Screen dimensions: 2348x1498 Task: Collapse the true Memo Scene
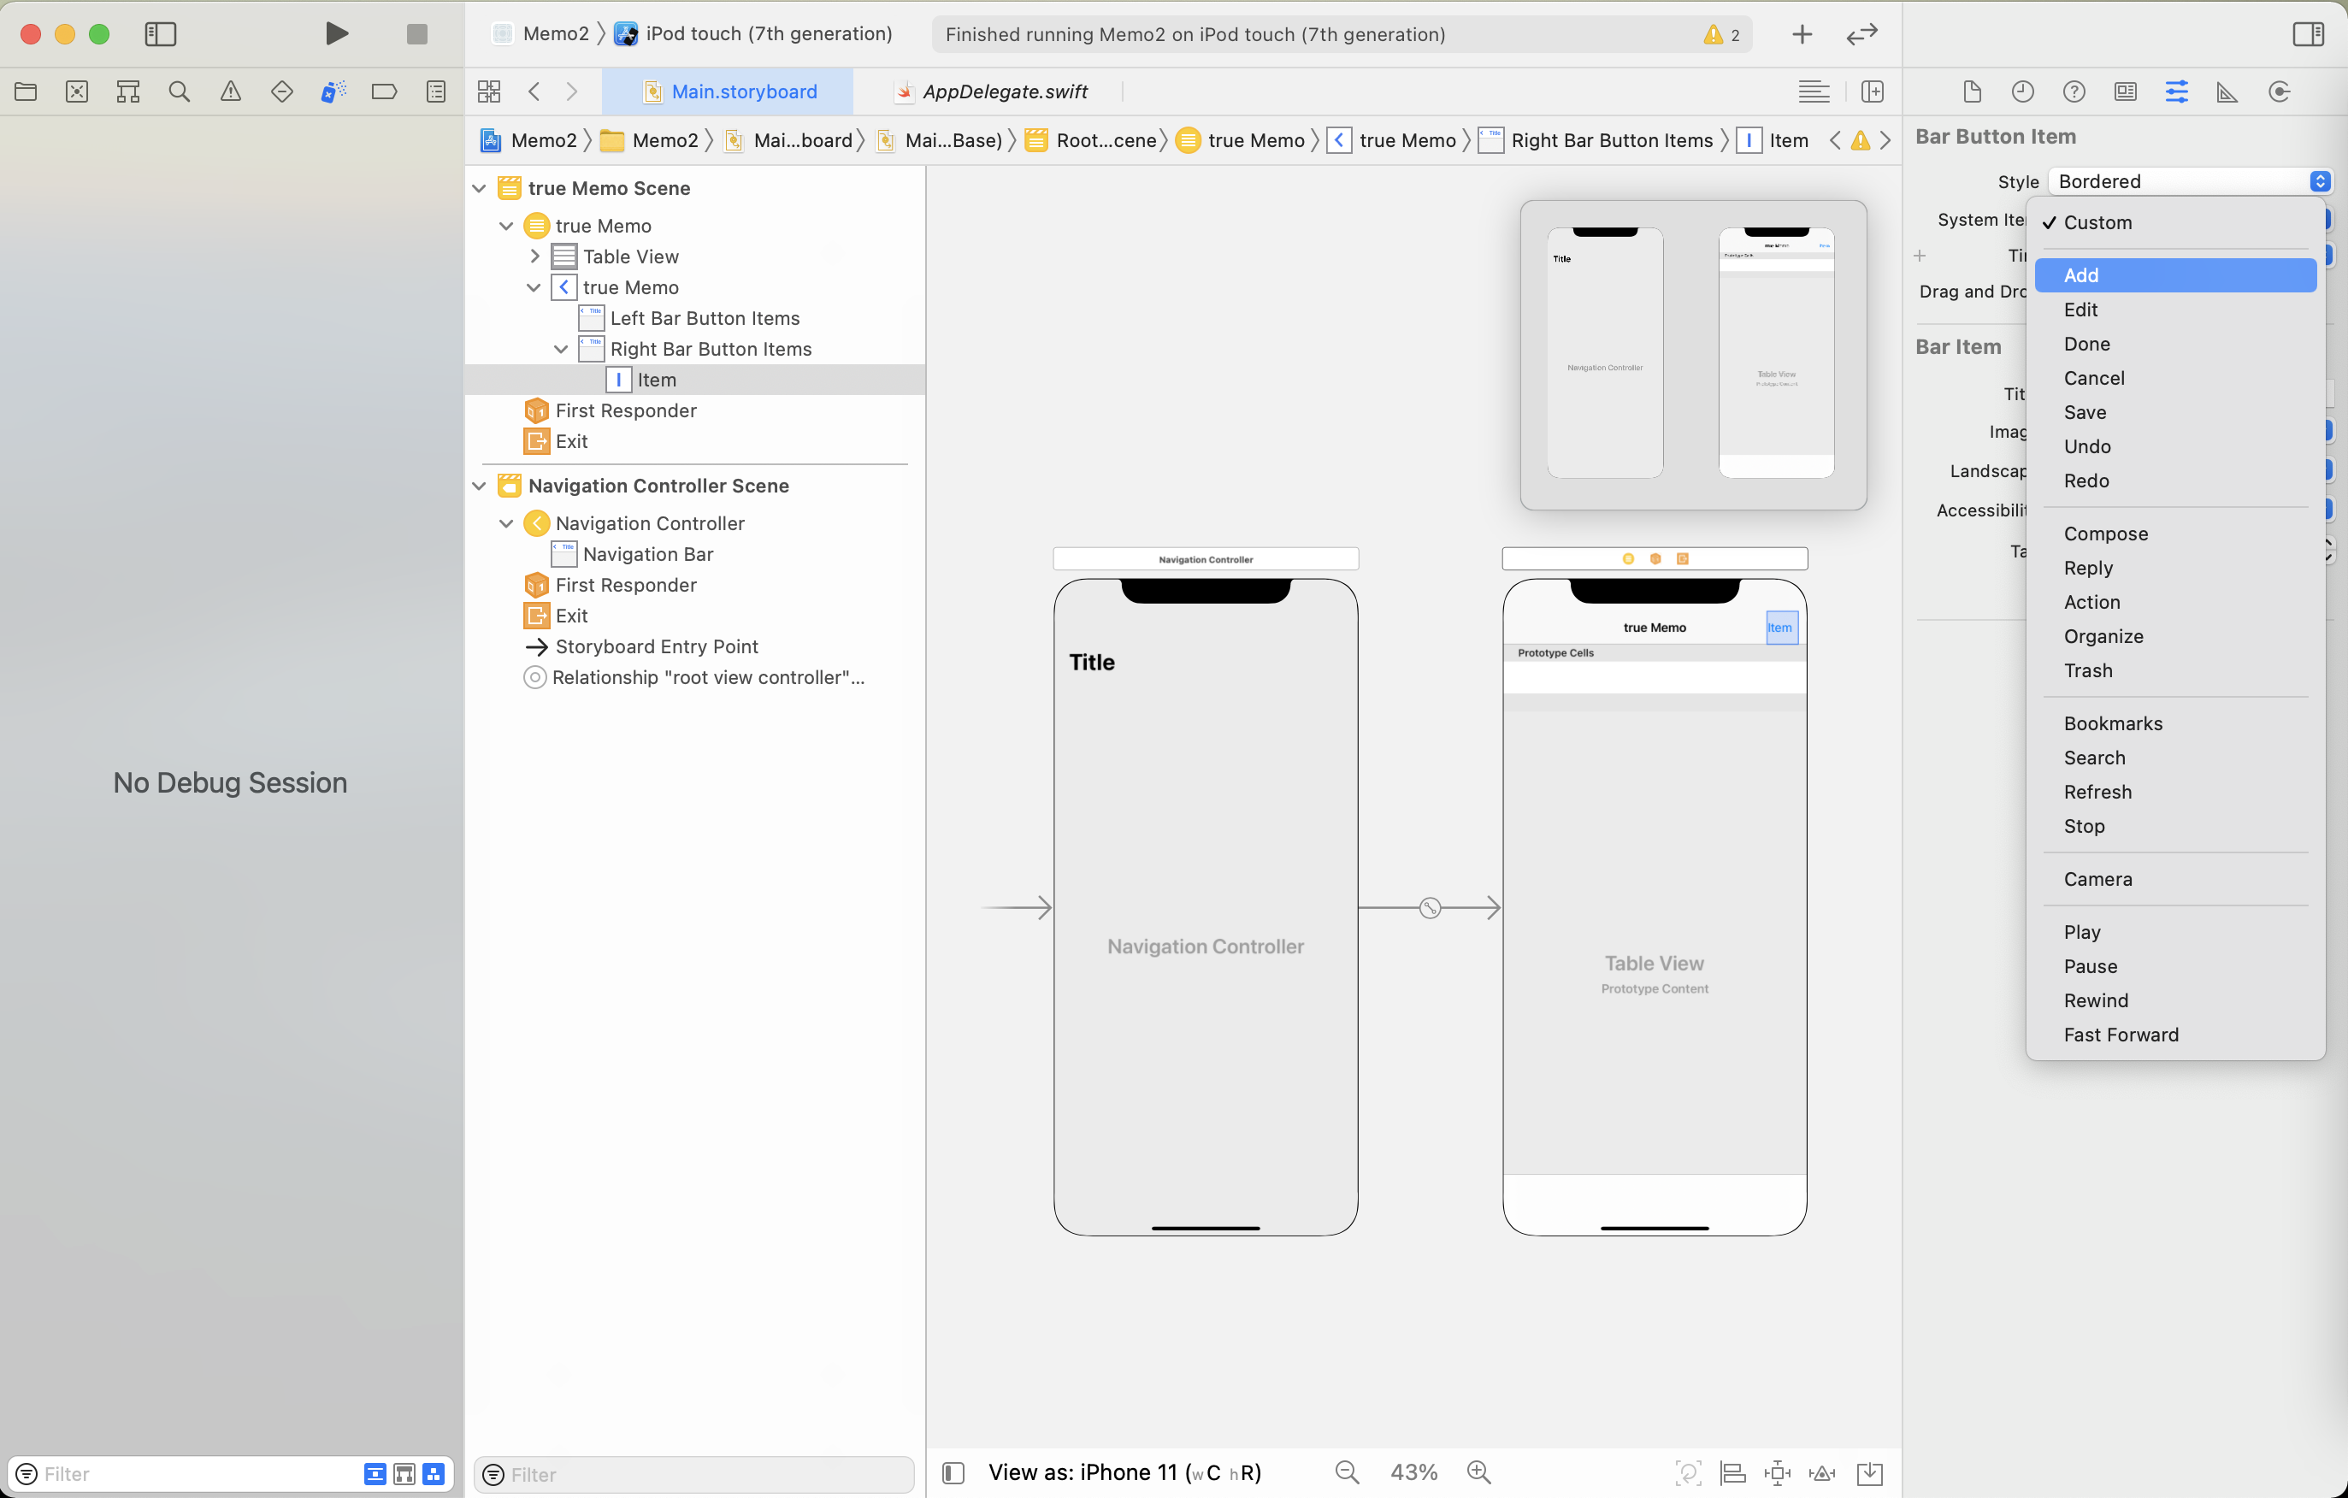click(x=479, y=188)
